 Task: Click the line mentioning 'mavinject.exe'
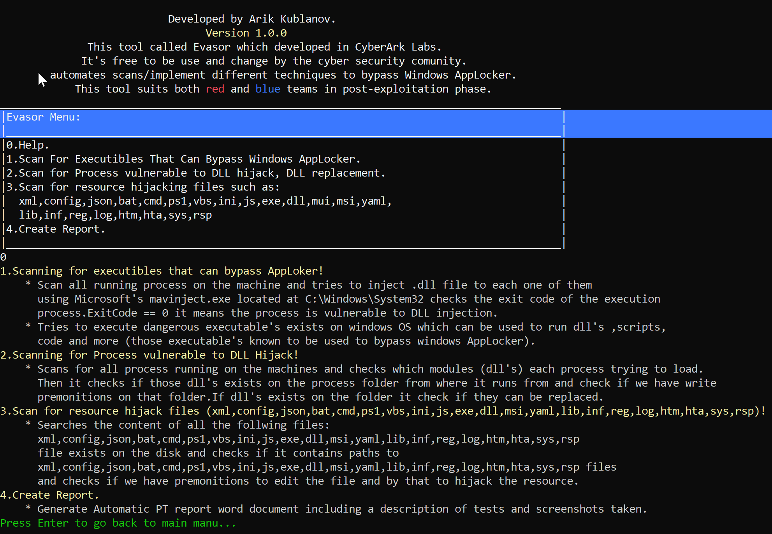click(x=349, y=299)
